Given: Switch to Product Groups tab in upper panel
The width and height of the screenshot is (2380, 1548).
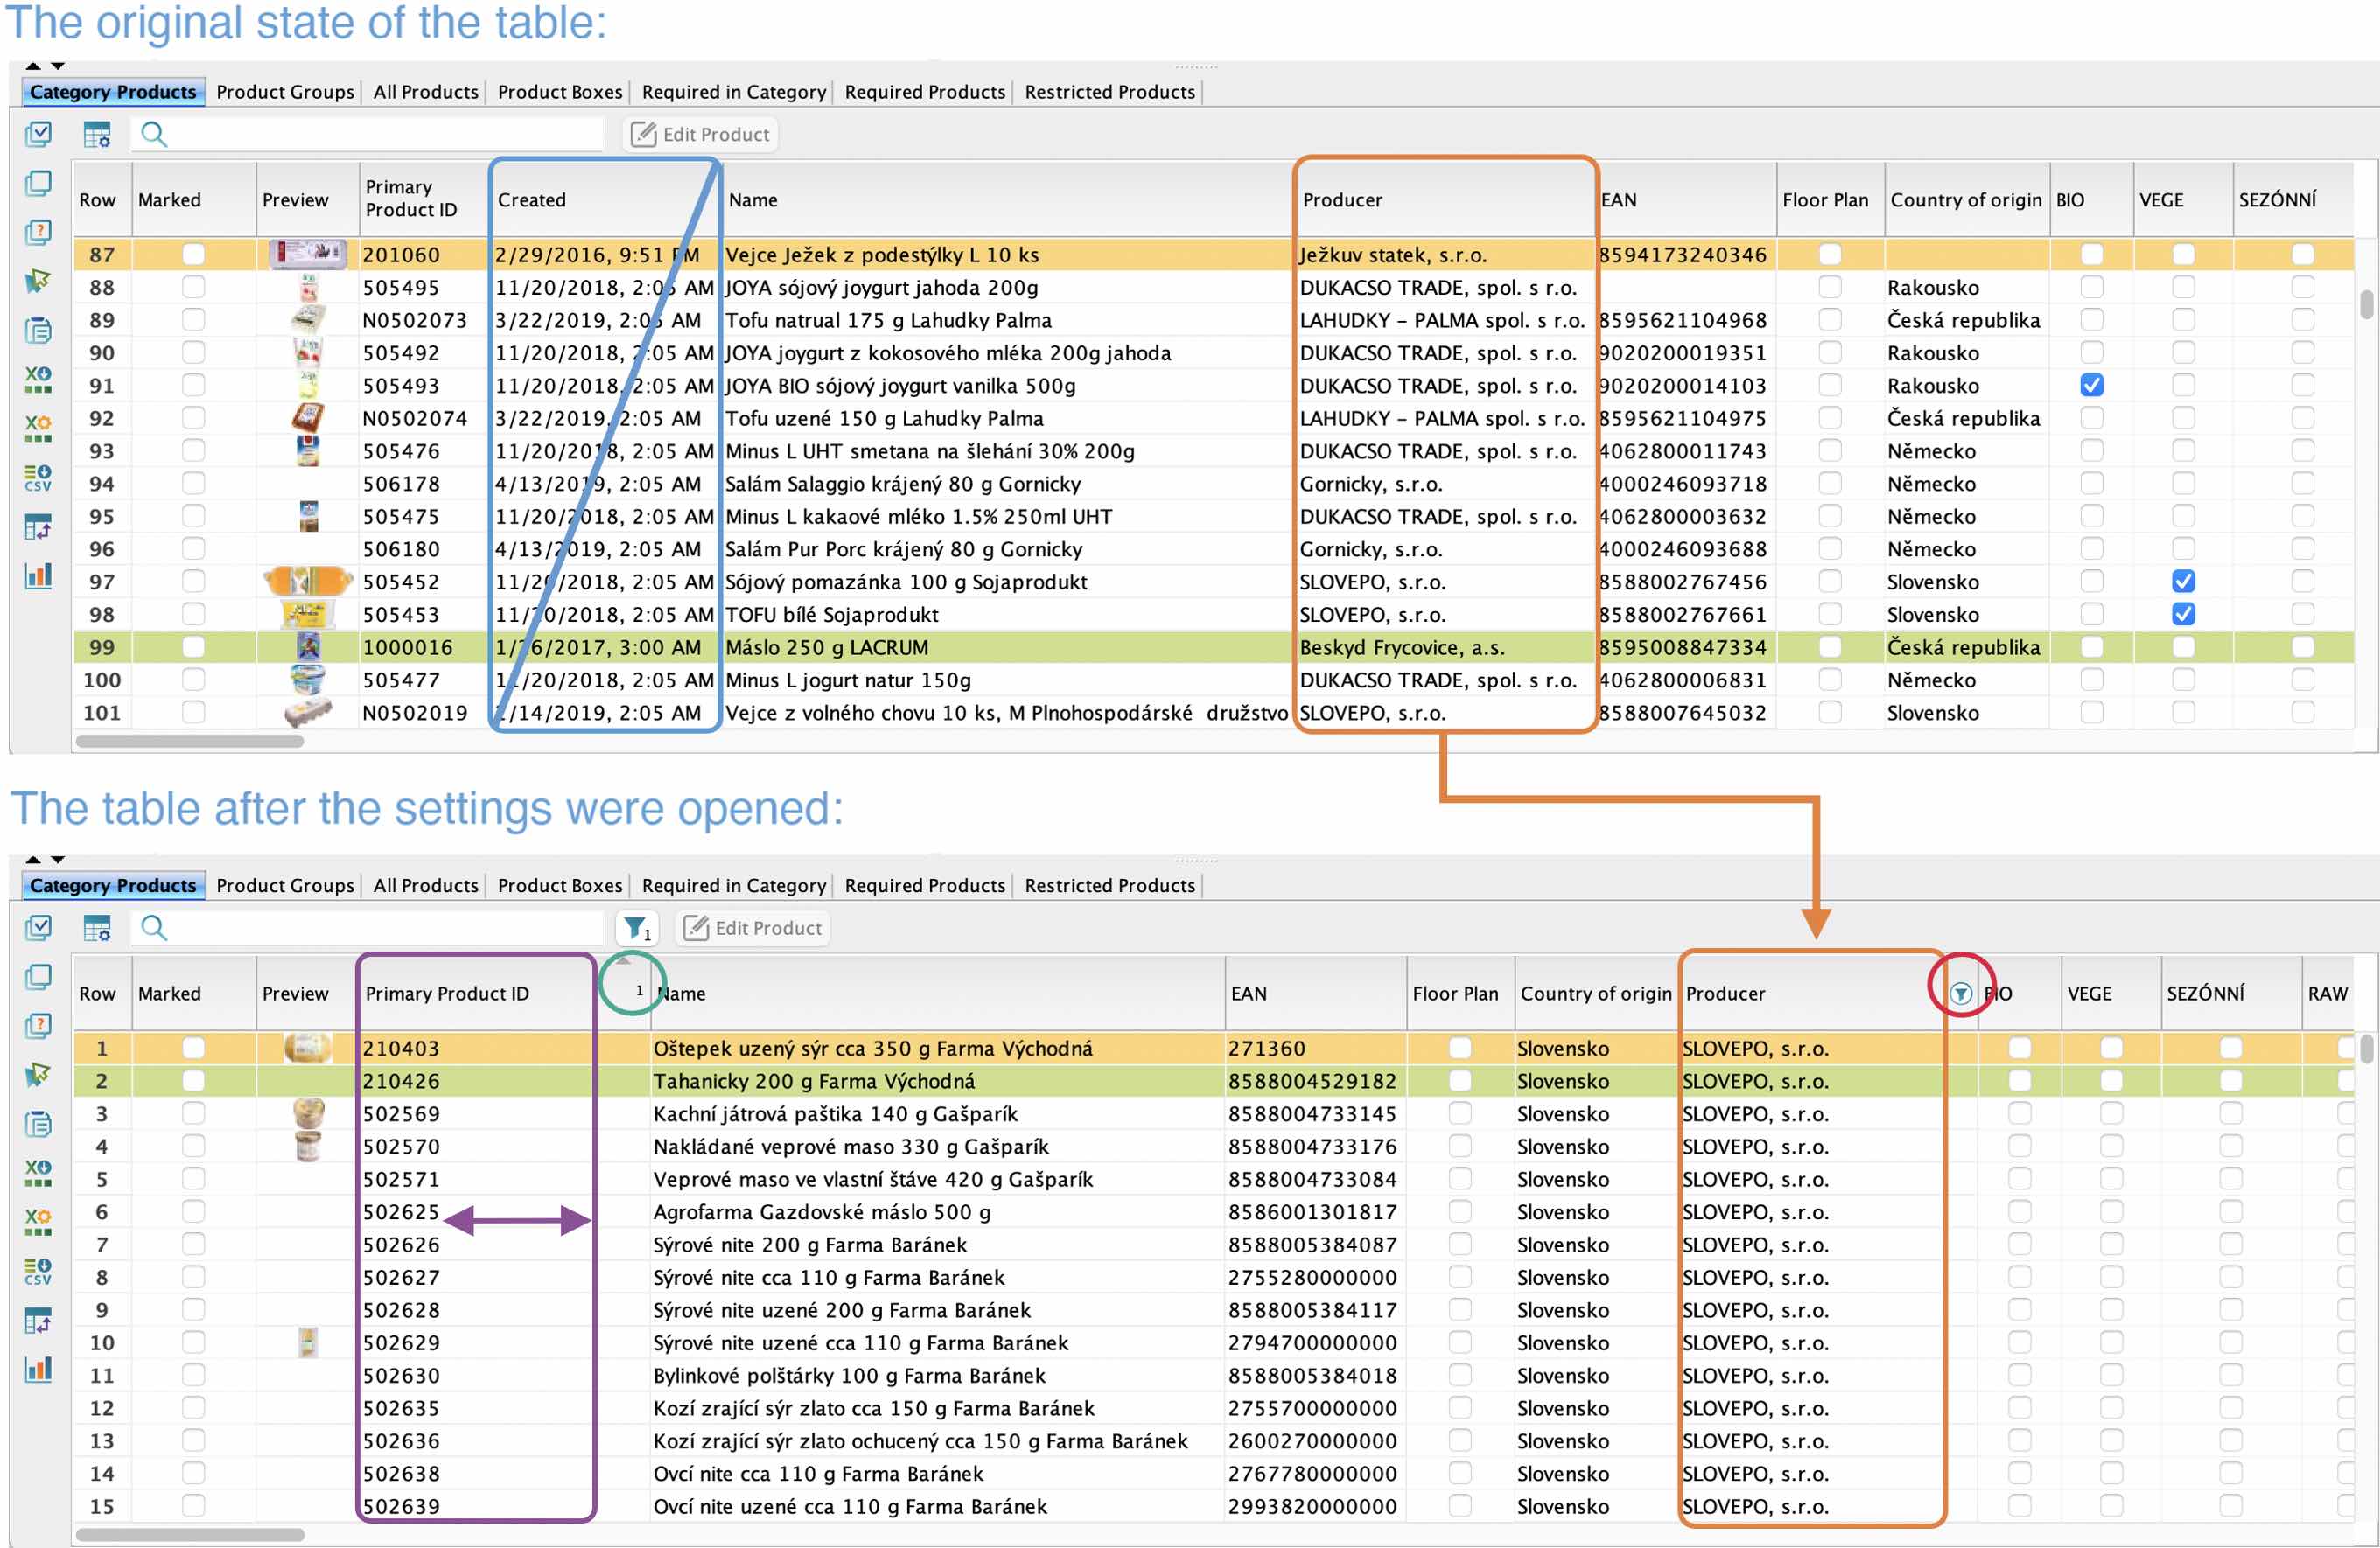Looking at the screenshot, I should (285, 92).
